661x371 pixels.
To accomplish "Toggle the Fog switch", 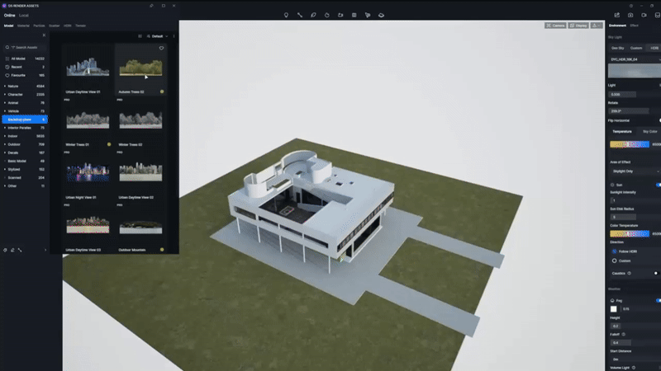I will coord(658,300).
